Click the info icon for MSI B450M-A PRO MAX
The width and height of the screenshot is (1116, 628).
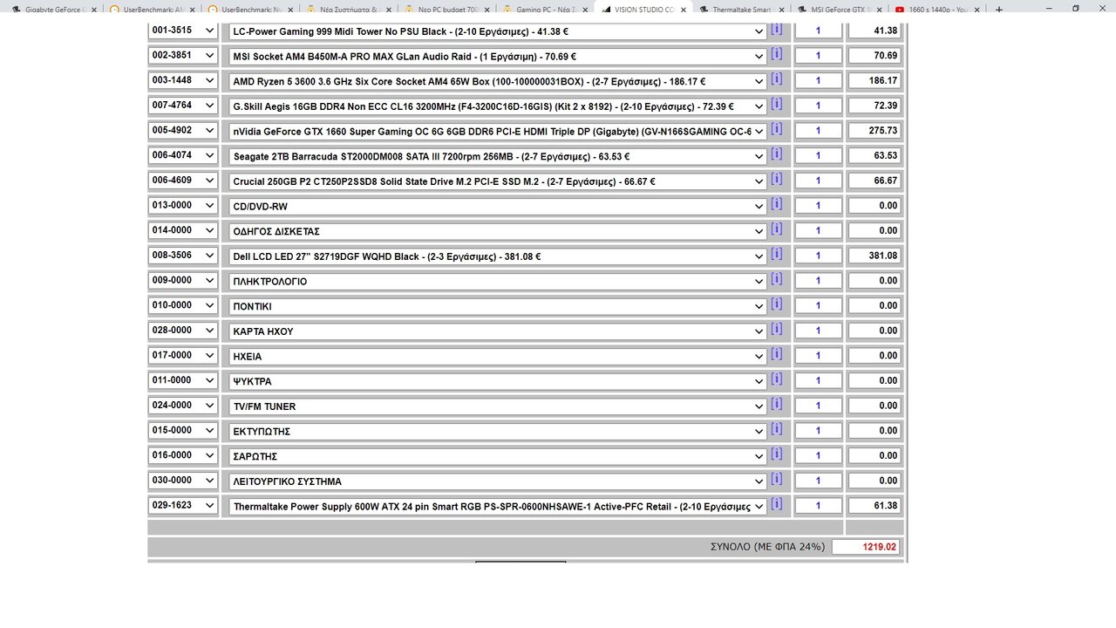click(776, 54)
